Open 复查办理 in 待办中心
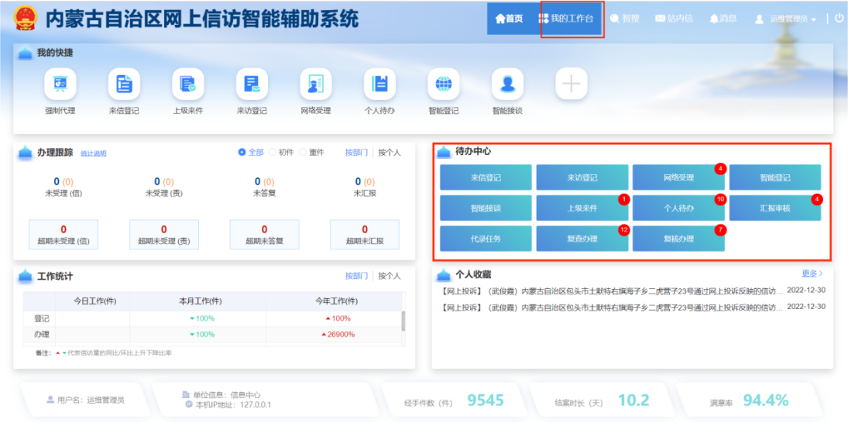Screen dimensions: 848x423 [x=582, y=239]
